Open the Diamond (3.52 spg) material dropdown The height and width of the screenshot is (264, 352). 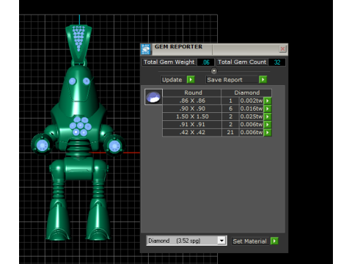click(x=221, y=241)
